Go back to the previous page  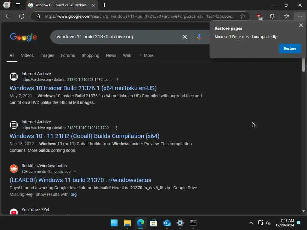pos(8,16)
